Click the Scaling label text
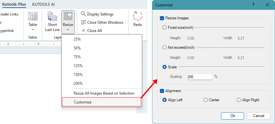 176,77
